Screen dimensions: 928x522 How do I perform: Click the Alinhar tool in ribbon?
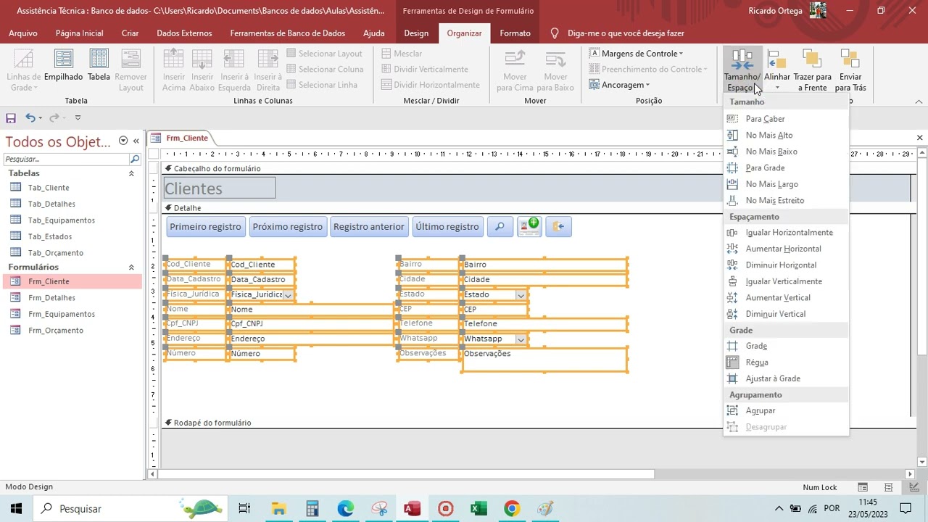click(777, 70)
